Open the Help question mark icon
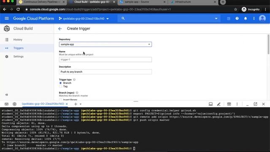270x152 pixels. point(237,19)
